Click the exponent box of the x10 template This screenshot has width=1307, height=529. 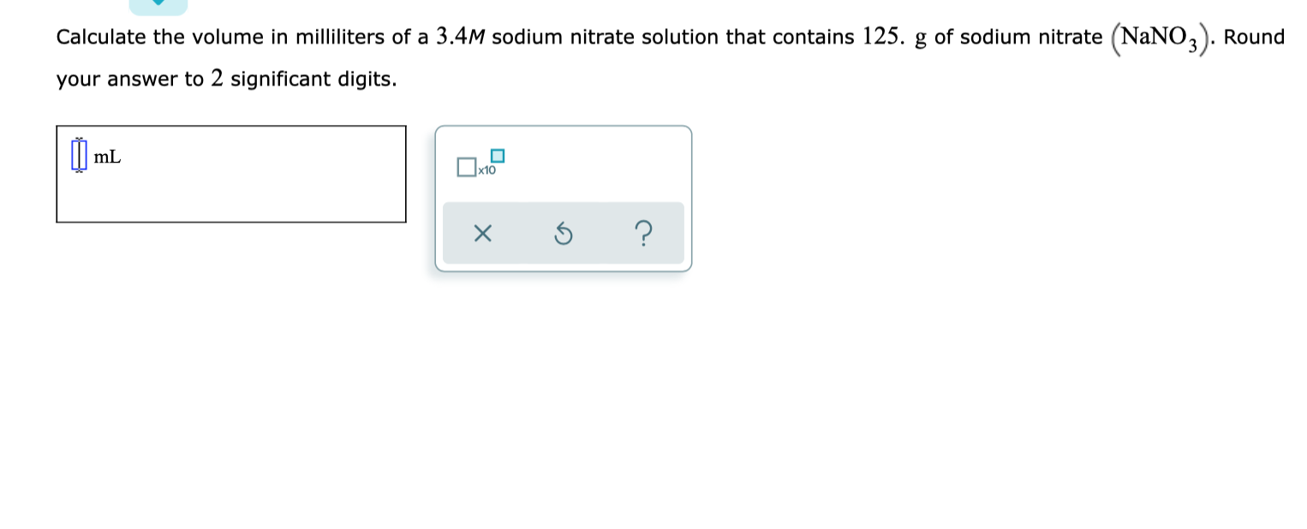point(498,155)
